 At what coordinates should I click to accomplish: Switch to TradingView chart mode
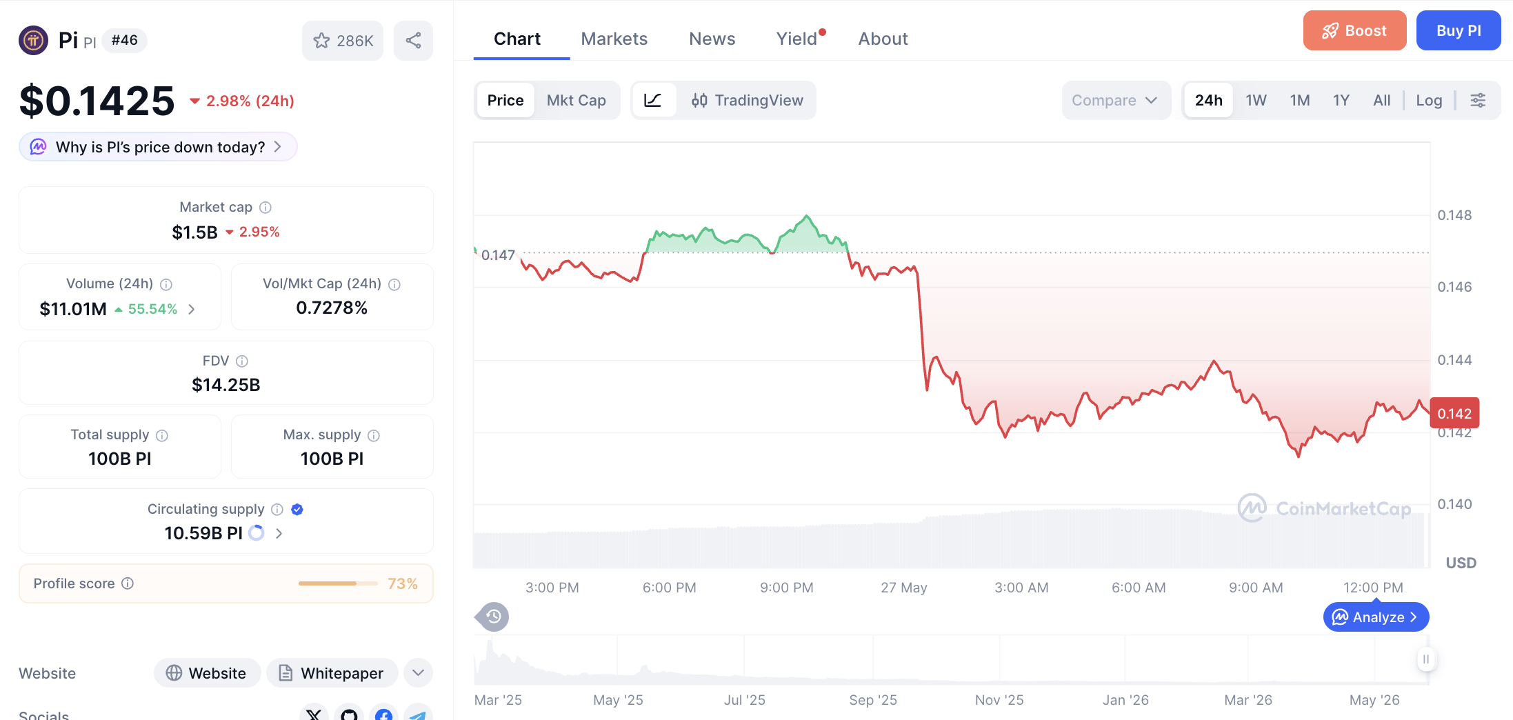pos(747,100)
